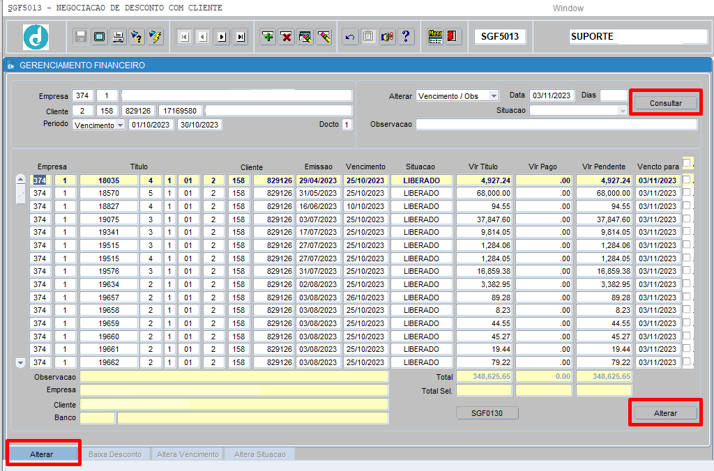Click the red Exit door icon
This screenshot has width=714, height=471.
click(453, 37)
